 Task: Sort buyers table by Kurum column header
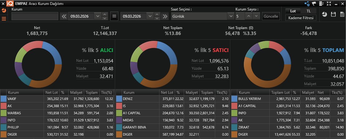click(25, 93)
